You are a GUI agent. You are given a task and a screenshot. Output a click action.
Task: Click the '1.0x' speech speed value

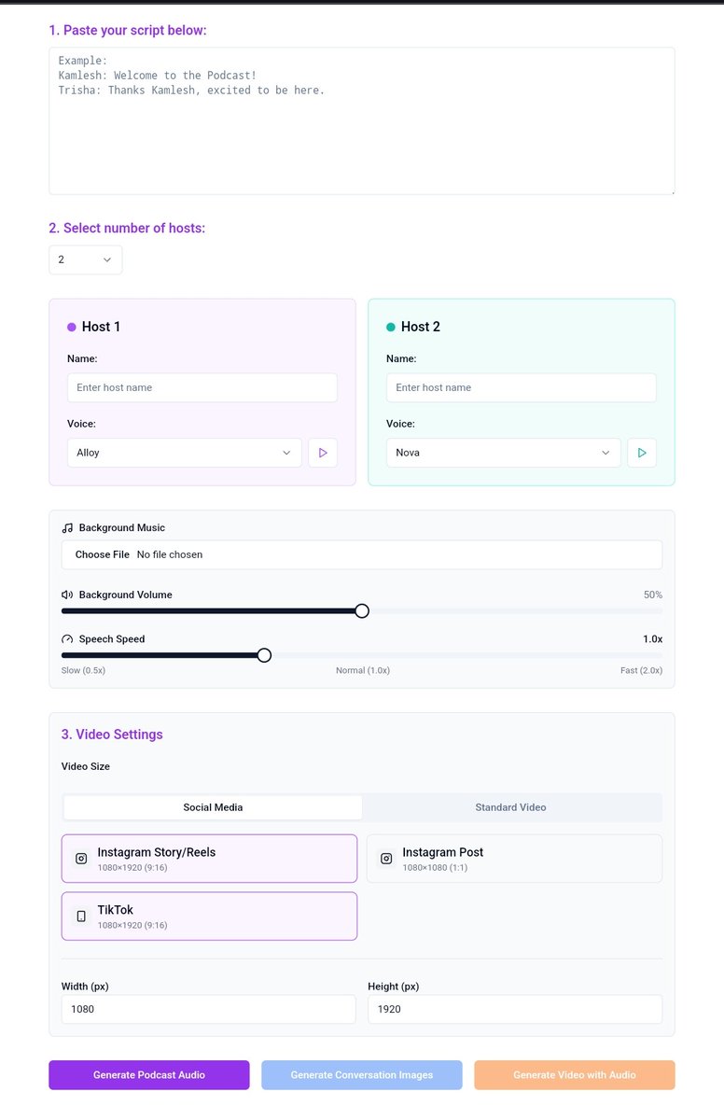653,639
